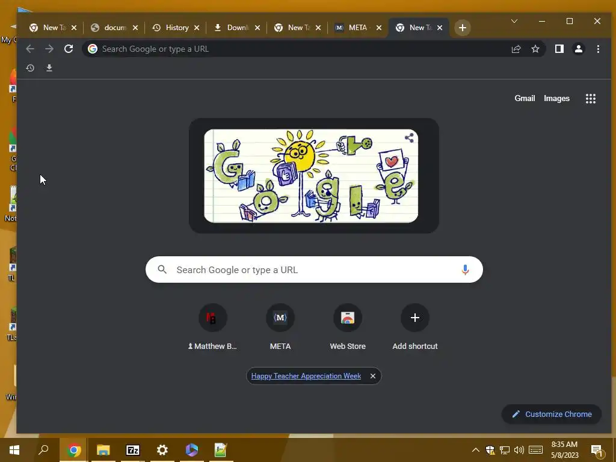This screenshot has width=616, height=462.
Task: Open Happy Teacher Appreciation Week link
Action: coord(306,376)
